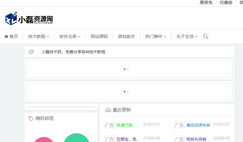Click the tag icon beside 随机标签
The height and width of the screenshot is (142, 243).
pyautogui.click(x=31, y=118)
